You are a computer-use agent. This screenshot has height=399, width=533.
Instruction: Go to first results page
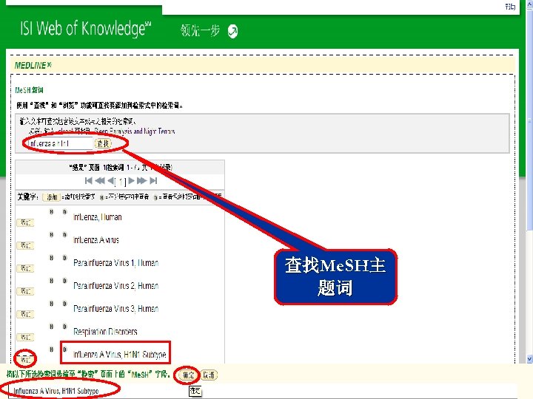tap(88, 181)
